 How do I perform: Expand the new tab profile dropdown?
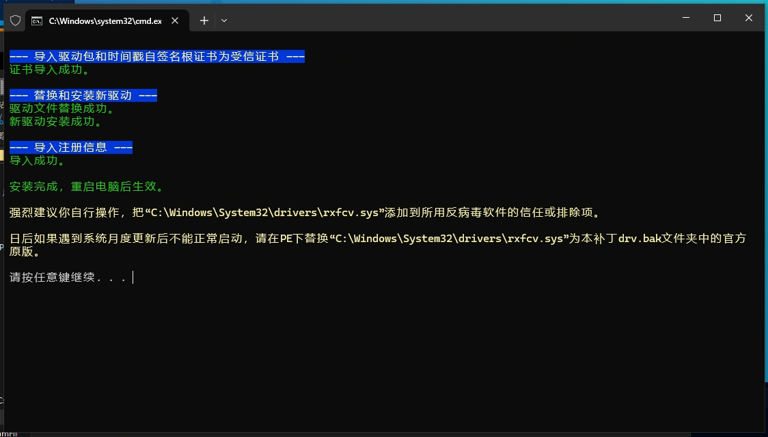pyautogui.click(x=223, y=21)
